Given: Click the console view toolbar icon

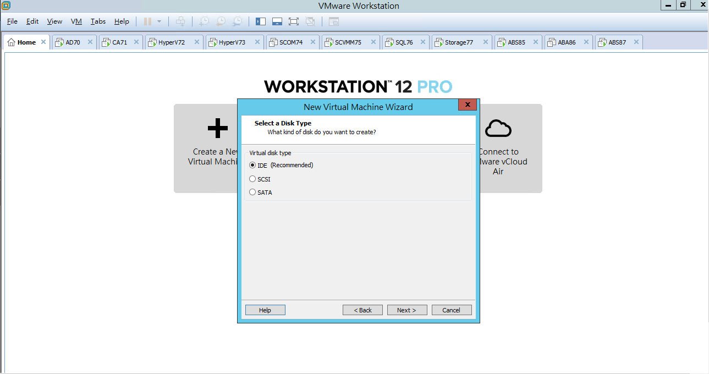Looking at the screenshot, I should coord(334,21).
